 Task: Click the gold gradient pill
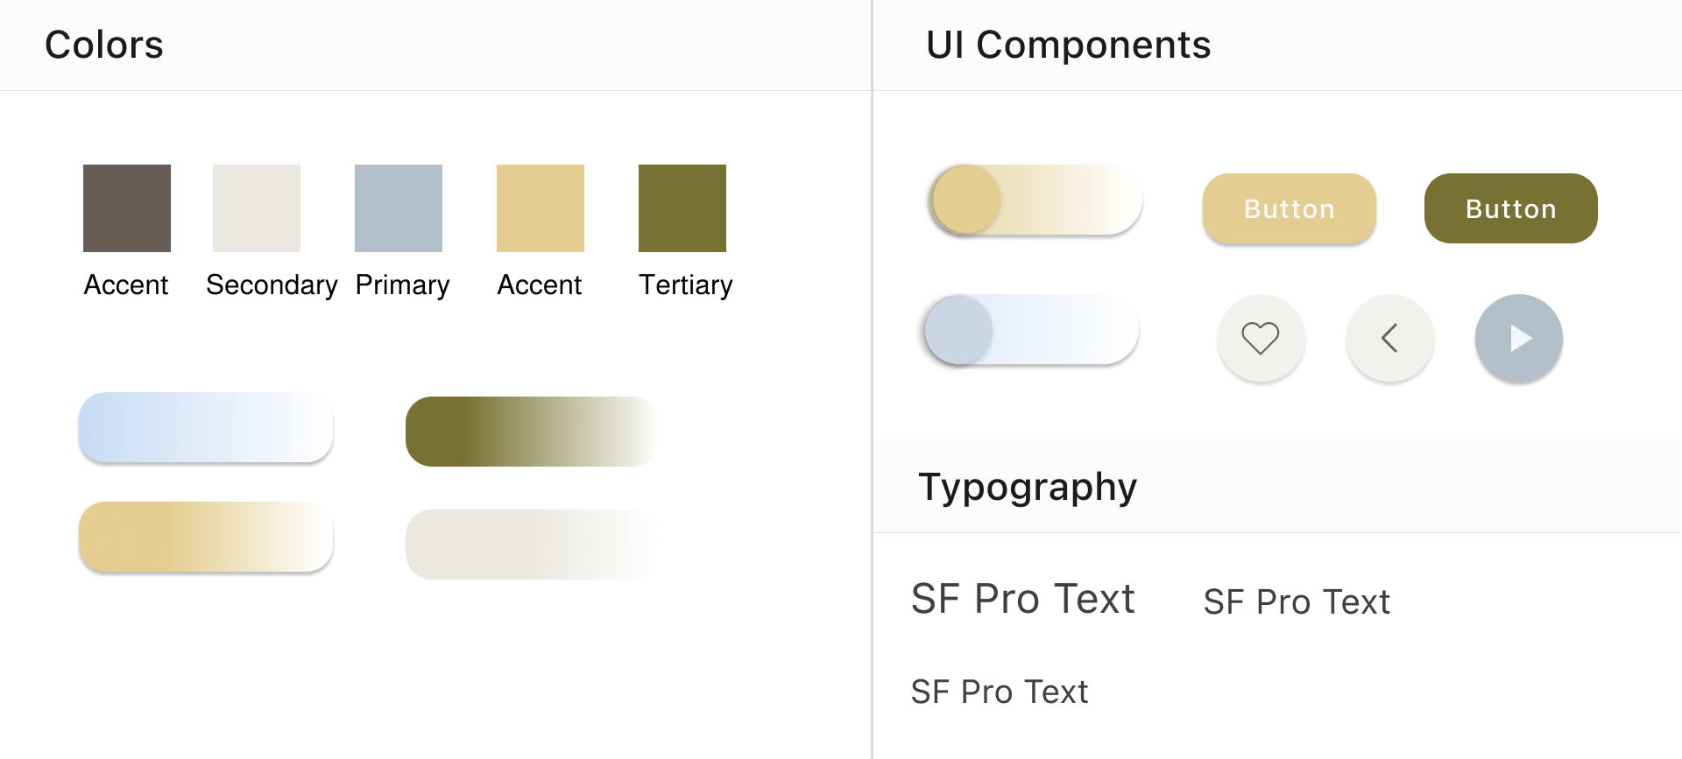point(206,537)
